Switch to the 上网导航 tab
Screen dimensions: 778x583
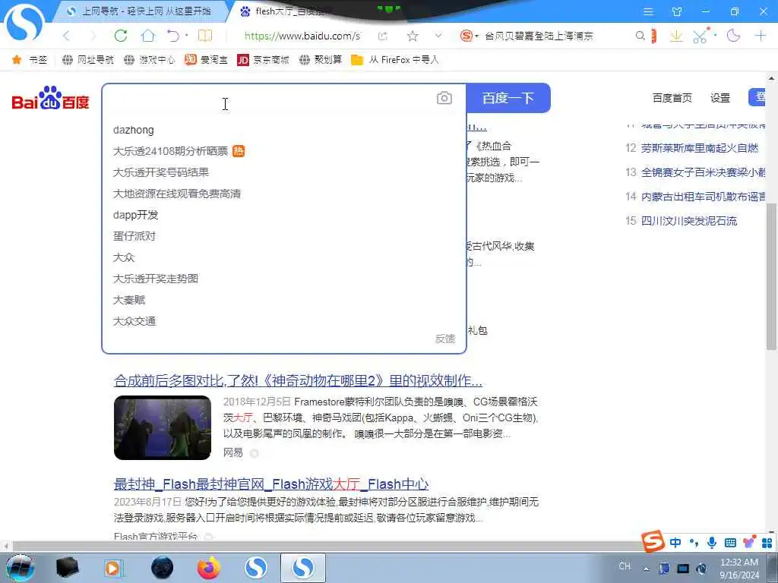(x=140, y=11)
